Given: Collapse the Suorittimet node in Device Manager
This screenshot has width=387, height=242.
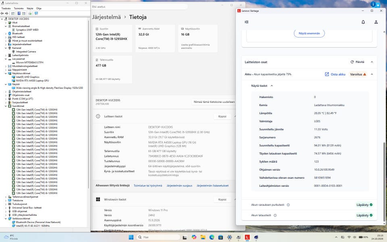Looking at the screenshot, I should point(6,106).
